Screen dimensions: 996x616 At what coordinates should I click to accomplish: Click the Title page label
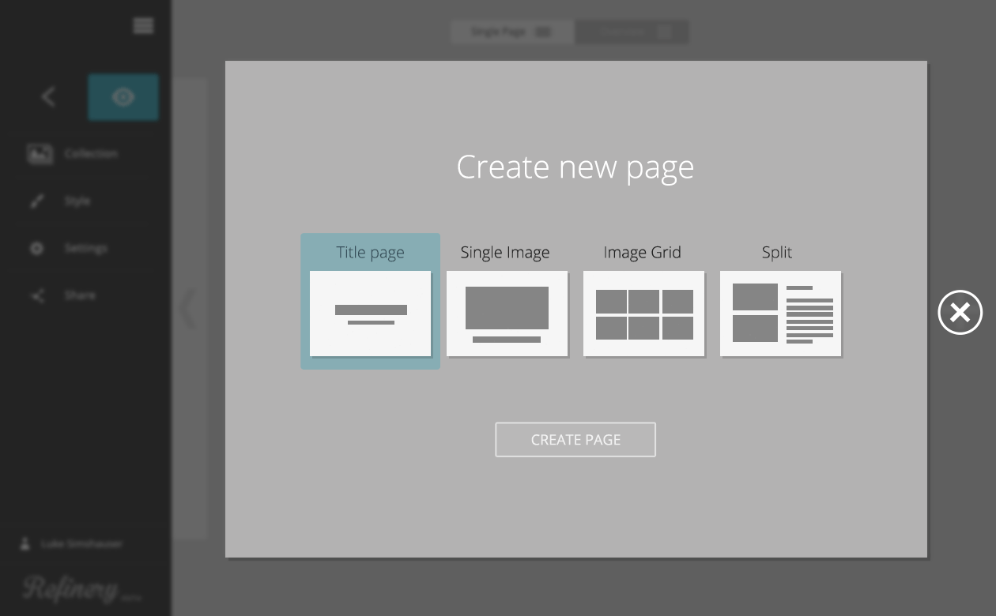click(x=370, y=253)
